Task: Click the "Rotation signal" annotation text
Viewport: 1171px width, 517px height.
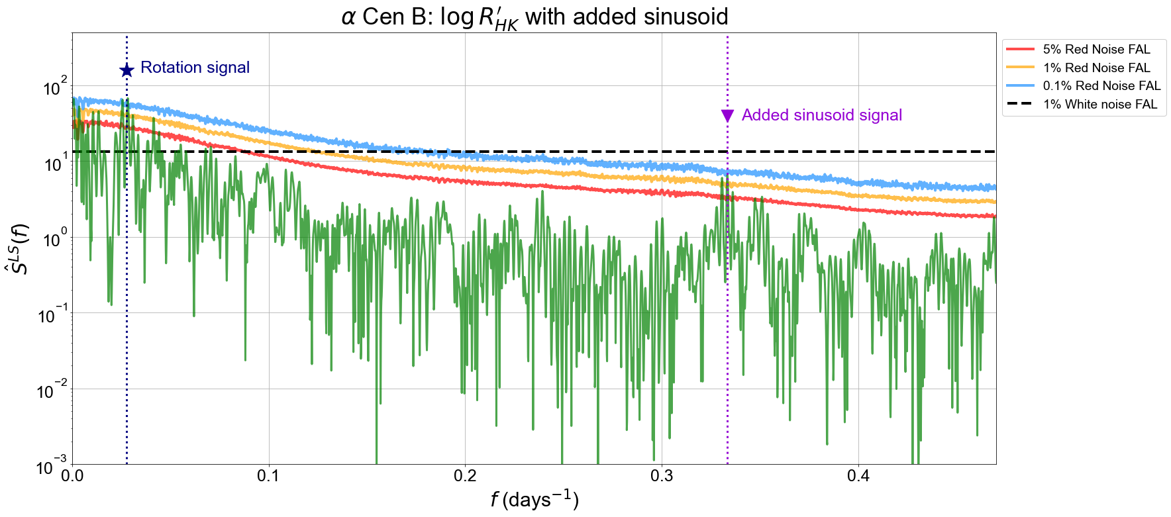Action: (x=195, y=68)
